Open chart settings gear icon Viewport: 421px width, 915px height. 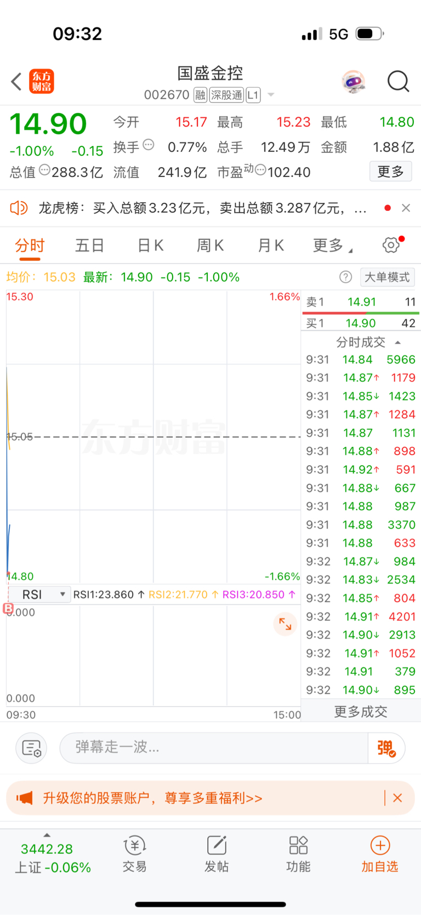click(391, 245)
